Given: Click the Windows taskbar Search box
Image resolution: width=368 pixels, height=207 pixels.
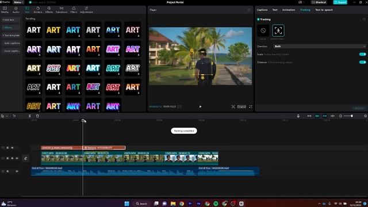Looking at the screenshot, I should [x=141, y=204].
